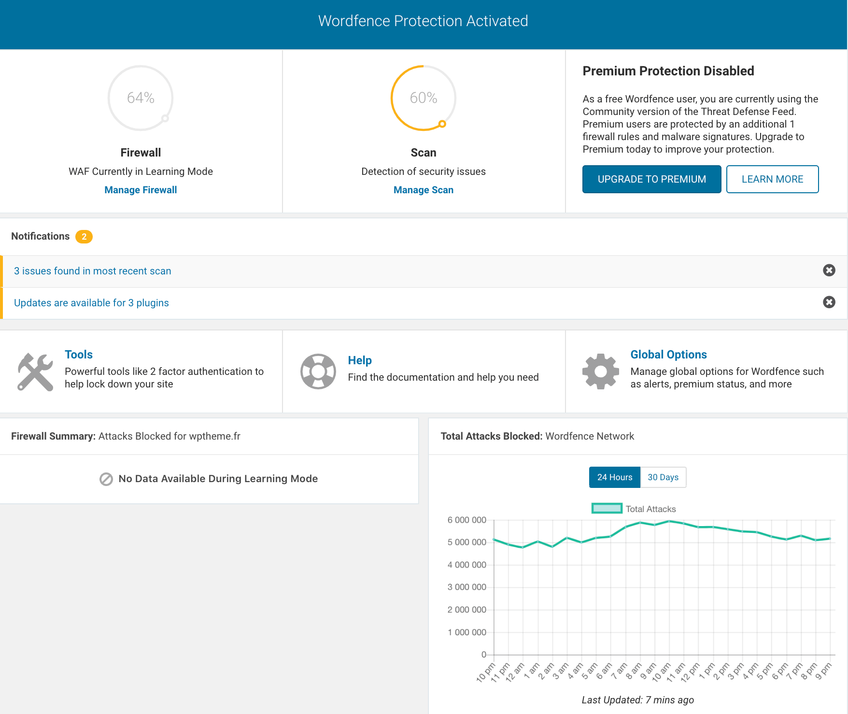848x714 pixels.
Task: Switch chart to 30 Days
Action: [x=663, y=477]
